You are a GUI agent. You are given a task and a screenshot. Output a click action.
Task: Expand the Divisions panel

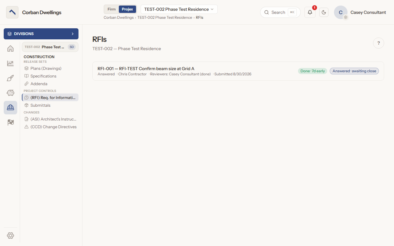click(41, 34)
